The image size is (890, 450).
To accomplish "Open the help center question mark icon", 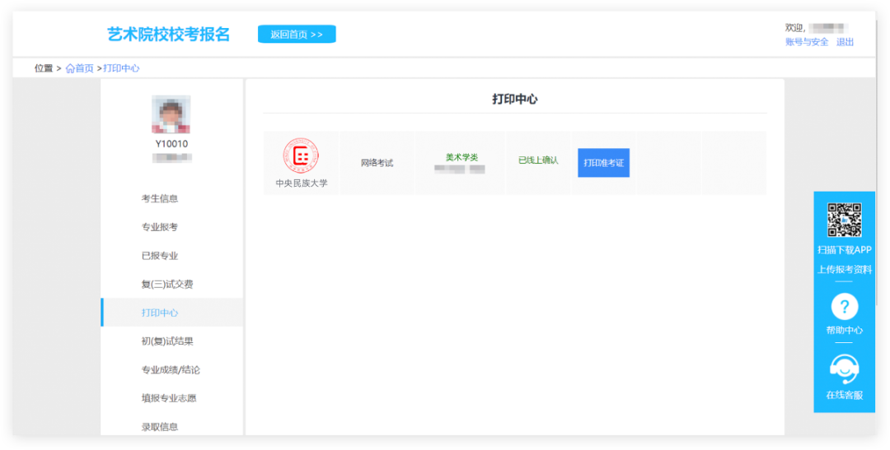I will 844,307.
